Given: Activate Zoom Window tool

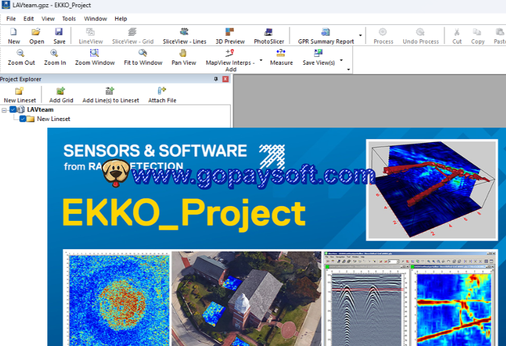Looking at the screenshot, I should (x=94, y=57).
